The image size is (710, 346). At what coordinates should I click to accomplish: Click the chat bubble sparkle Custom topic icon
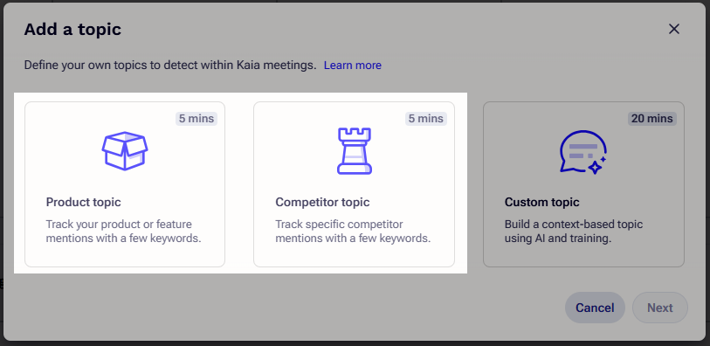click(x=583, y=152)
